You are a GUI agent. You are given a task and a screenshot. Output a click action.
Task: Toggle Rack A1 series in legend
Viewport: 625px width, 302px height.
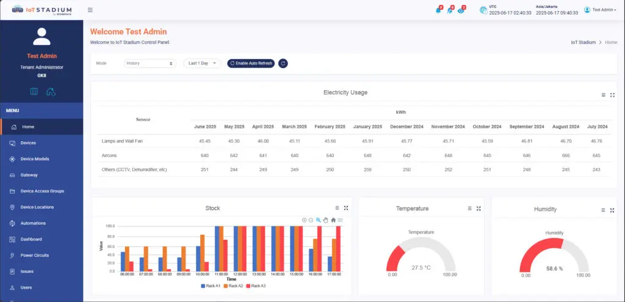(211, 286)
